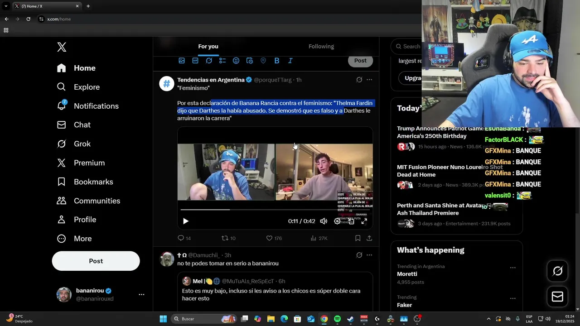Play the embedded video
The width and height of the screenshot is (580, 326).
coord(185,221)
